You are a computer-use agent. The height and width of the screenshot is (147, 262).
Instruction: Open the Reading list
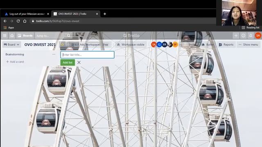[x=251, y=28]
